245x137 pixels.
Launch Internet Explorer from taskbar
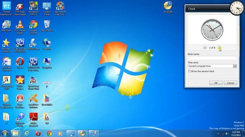(x=27, y=134)
